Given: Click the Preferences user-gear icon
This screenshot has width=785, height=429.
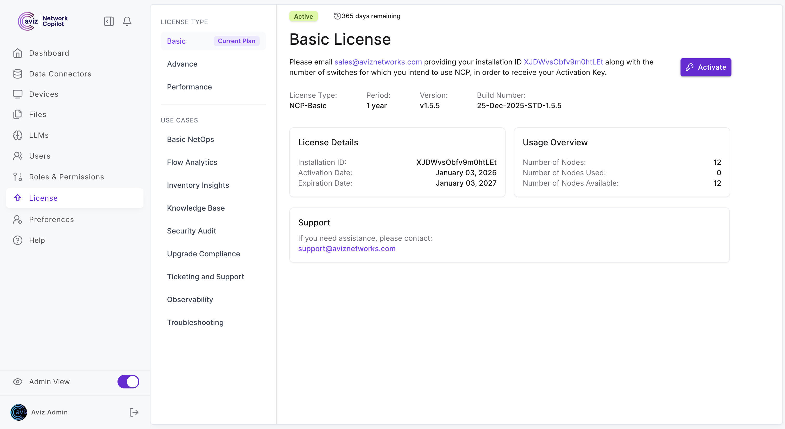Looking at the screenshot, I should (x=18, y=219).
